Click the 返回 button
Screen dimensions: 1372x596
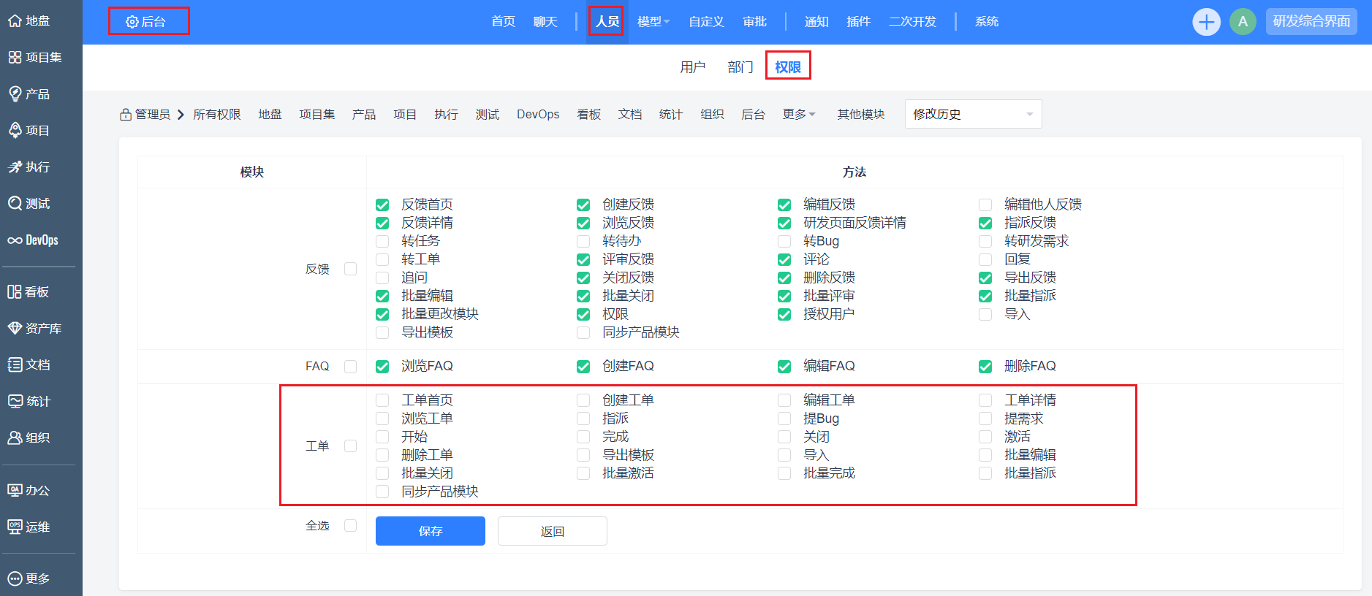[552, 531]
